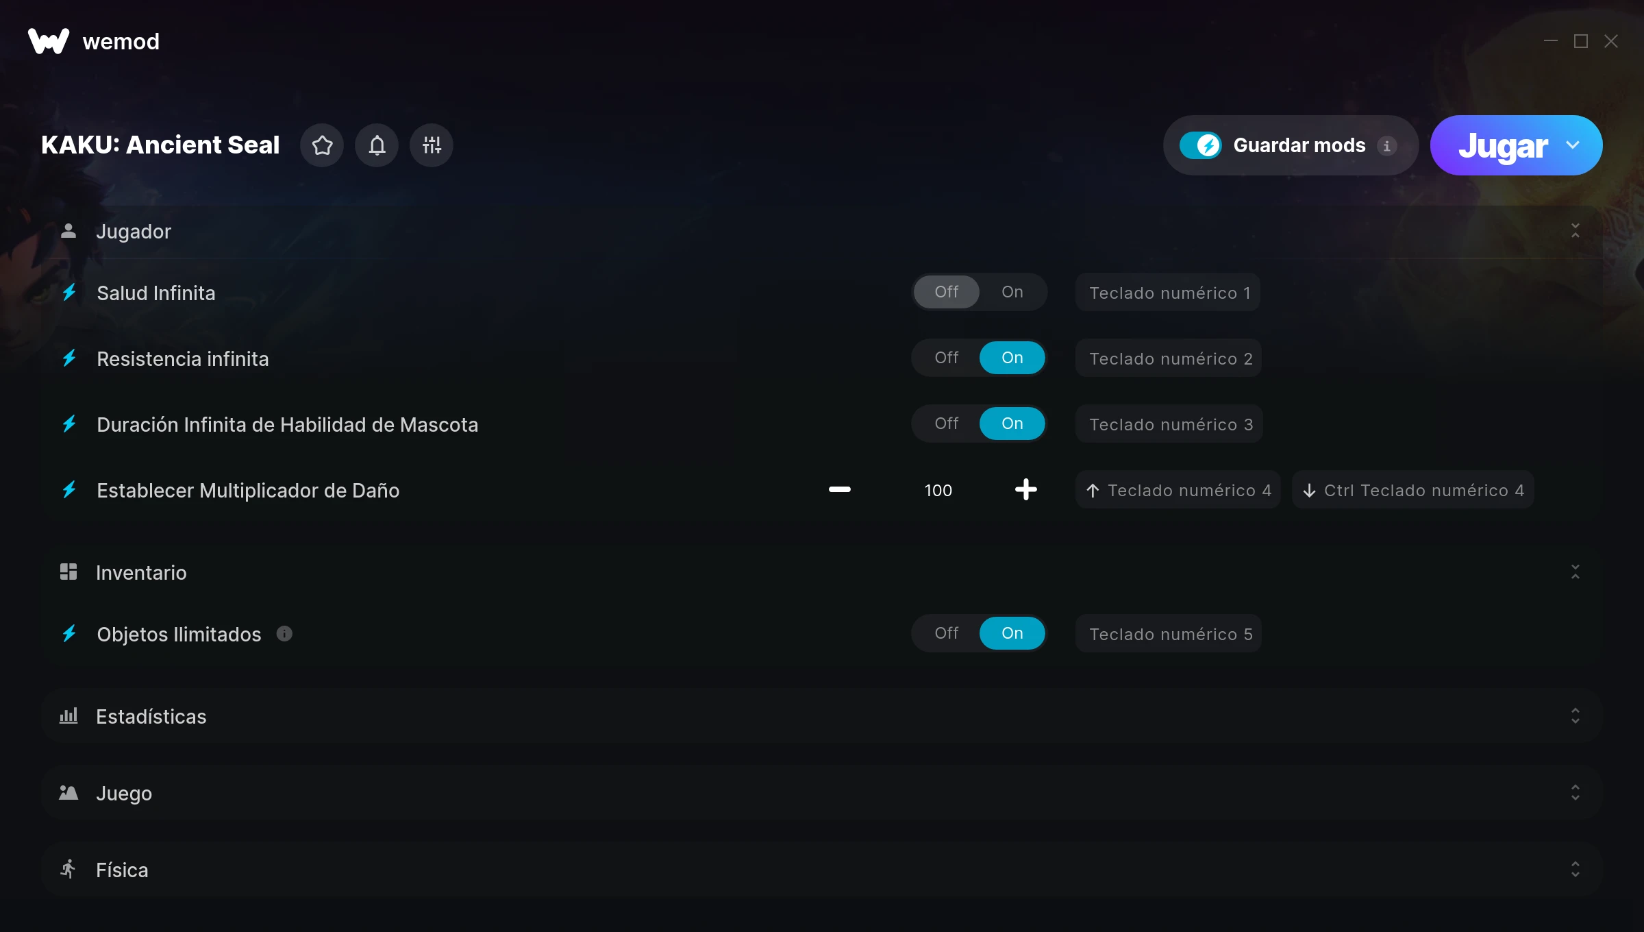Expand the Juego section
This screenshot has width=1644, height=932.
[x=1575, y=793]
